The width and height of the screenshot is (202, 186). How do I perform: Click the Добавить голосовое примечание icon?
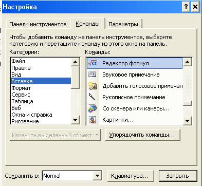(x=93, y=86)
